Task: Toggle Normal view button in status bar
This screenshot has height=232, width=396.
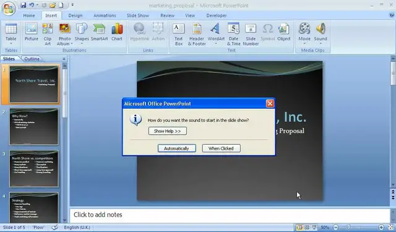Action: point(299,227)
